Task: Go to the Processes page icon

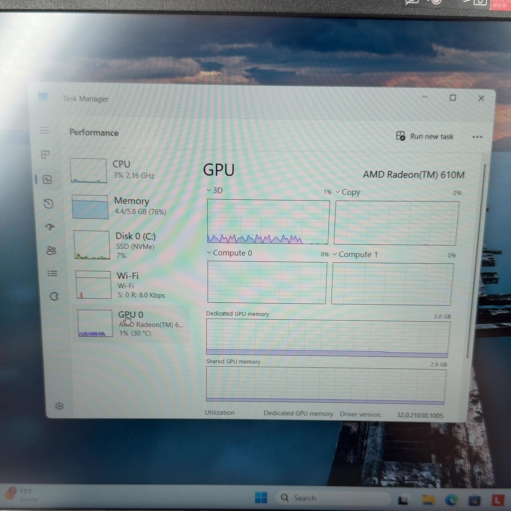Action: (46, 155)
